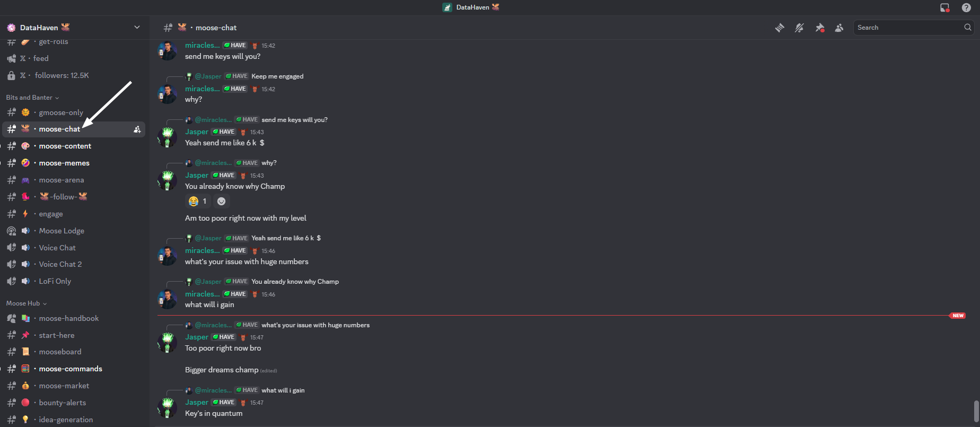
Task: Click the Help question mark icon
Action: pos(966,7)
